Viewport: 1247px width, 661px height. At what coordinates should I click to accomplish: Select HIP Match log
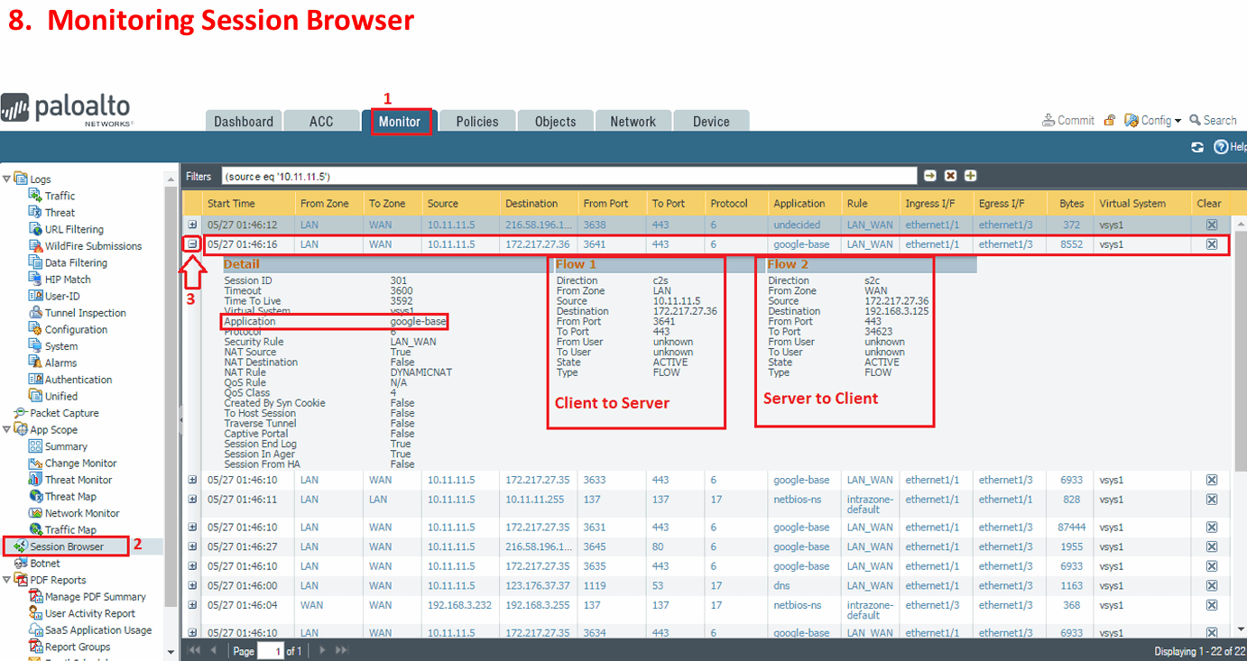68,280
